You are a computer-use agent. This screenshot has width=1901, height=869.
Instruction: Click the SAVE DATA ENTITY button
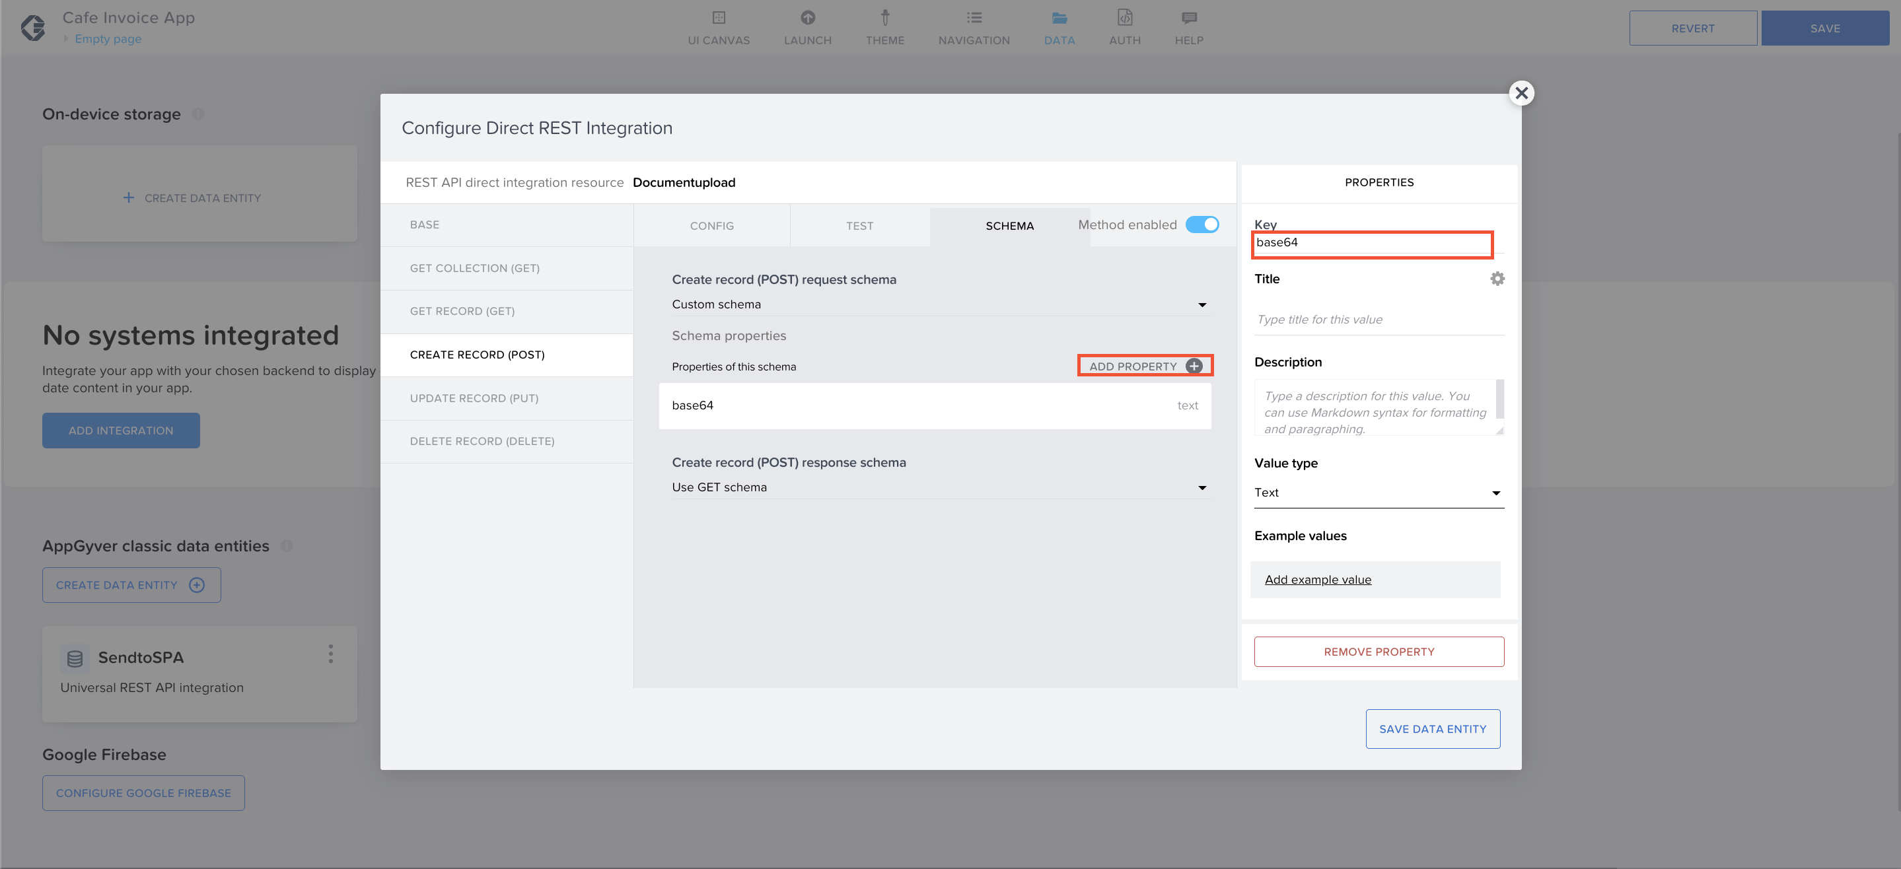(x=1433, y=729)
